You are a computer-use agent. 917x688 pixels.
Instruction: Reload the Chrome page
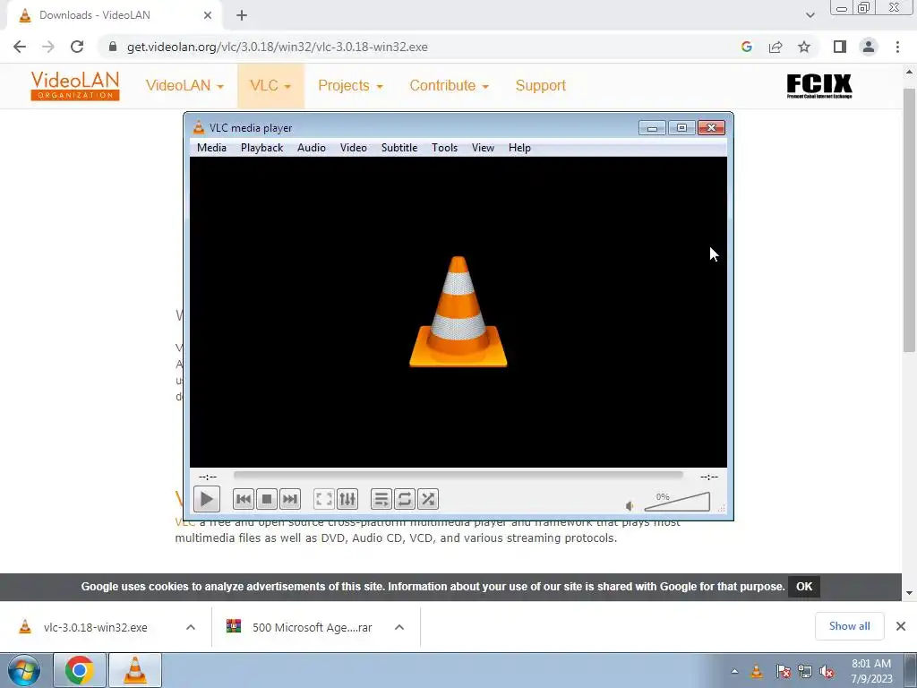click(77, 47)
